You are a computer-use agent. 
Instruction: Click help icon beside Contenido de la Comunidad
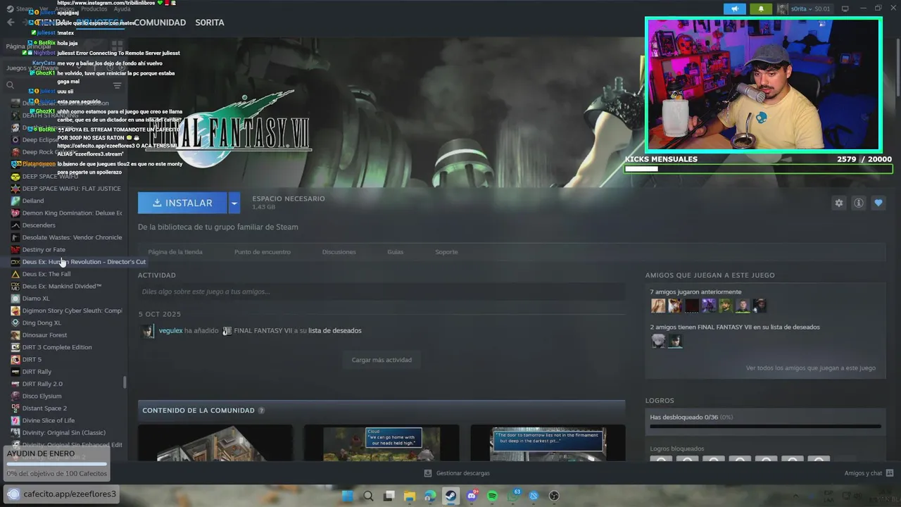(261, 411)
